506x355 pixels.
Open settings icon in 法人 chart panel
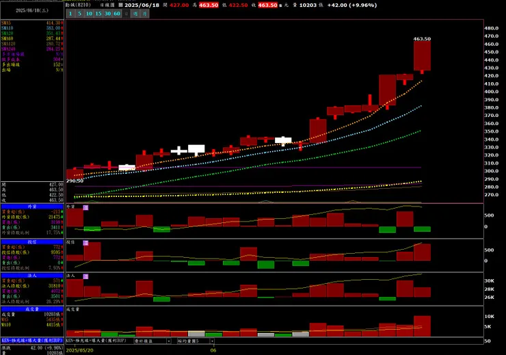[x=85, y=276]
